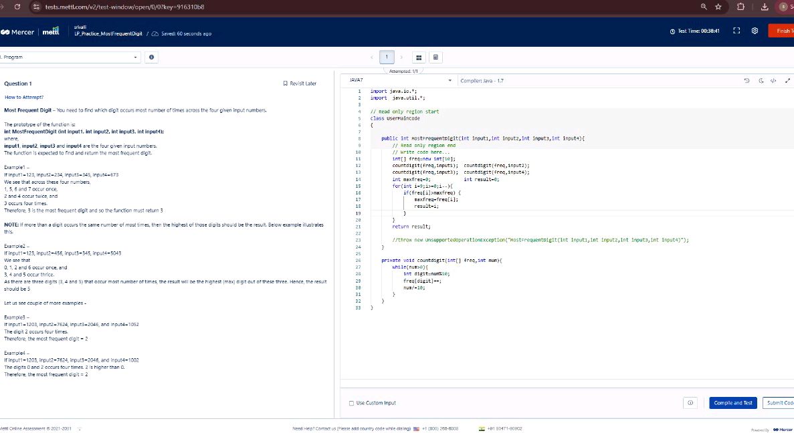Mark question with Revisit Later

pos(300,84)
